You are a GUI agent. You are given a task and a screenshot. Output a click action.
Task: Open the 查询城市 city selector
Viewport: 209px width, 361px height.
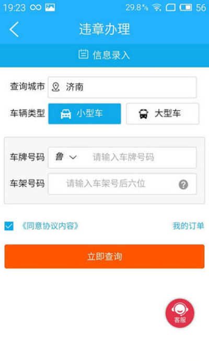pos(122,87)
